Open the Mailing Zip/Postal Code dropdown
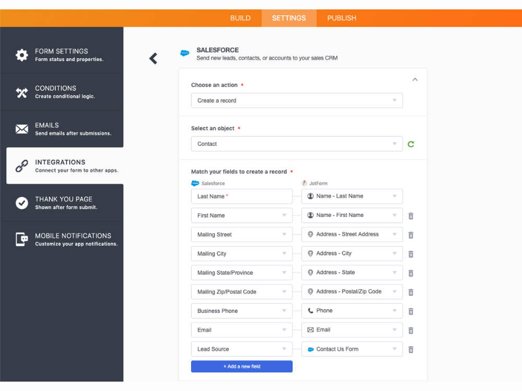 [x=242, y=291]
